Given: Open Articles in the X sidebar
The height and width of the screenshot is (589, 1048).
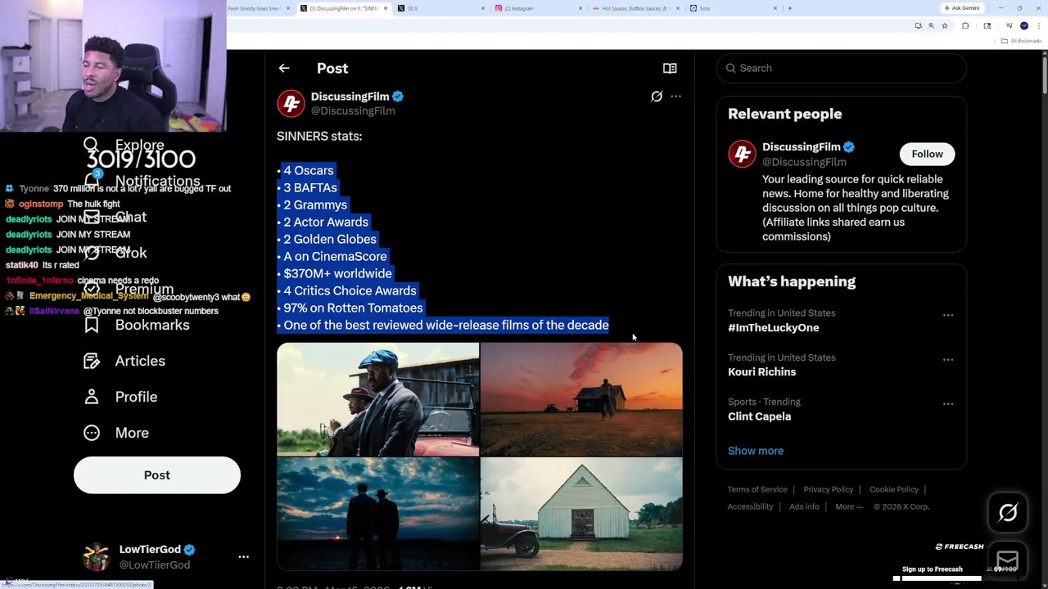Looking at the screenshot, I should [124, 361].
